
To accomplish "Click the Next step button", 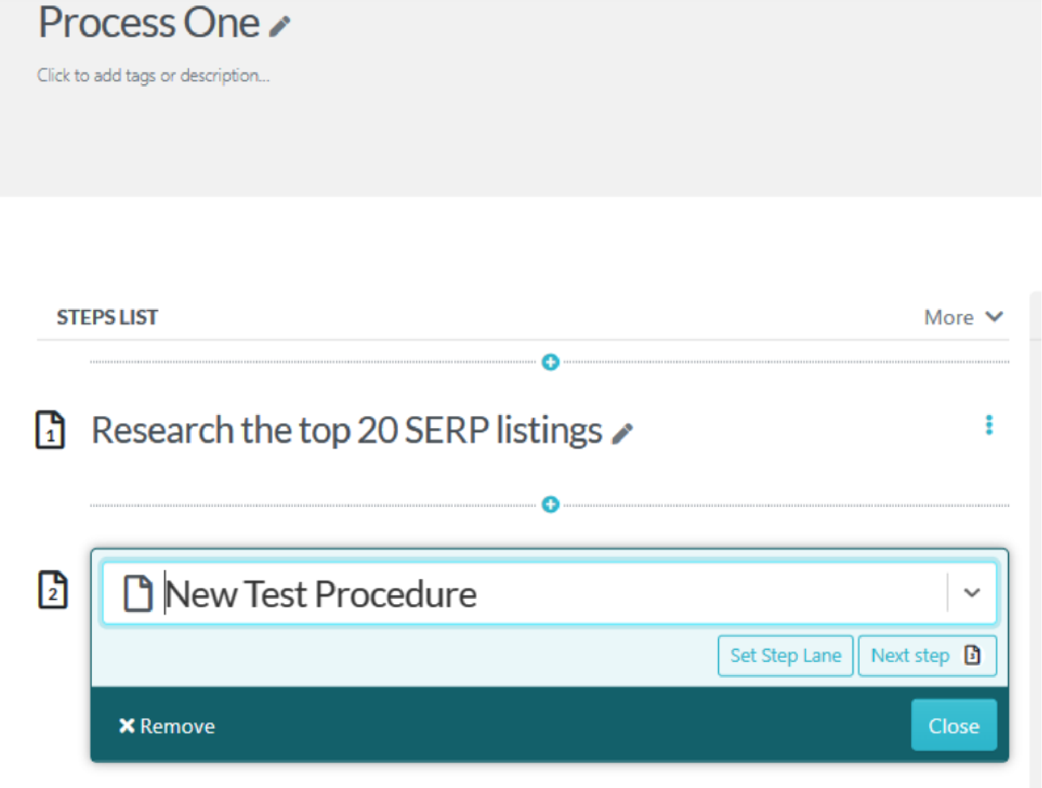I will point(927,656).
